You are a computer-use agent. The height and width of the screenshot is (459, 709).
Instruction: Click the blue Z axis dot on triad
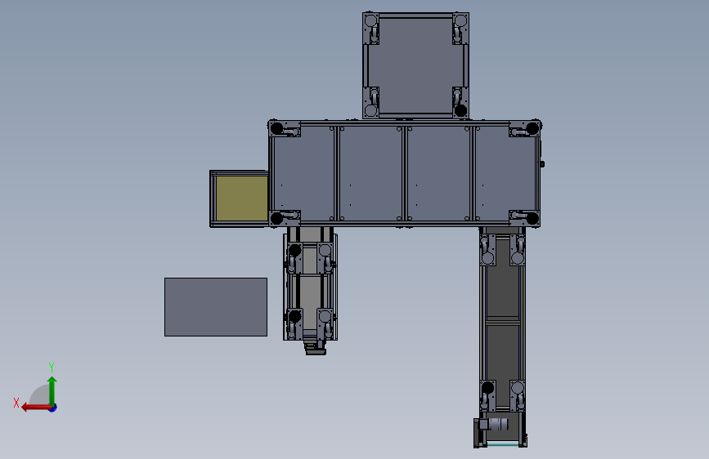tap(53, 408)
